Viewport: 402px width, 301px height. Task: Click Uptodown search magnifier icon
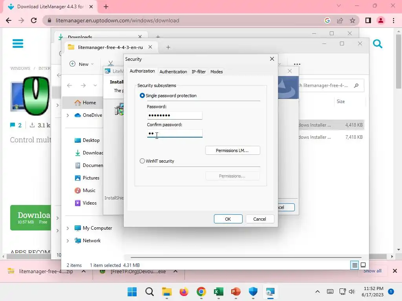[377, 44]
